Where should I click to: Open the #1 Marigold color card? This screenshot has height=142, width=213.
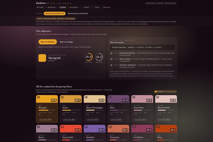47,109
